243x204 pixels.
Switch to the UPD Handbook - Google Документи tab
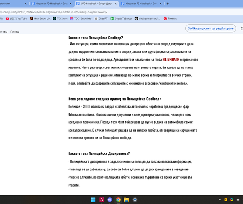97,4
